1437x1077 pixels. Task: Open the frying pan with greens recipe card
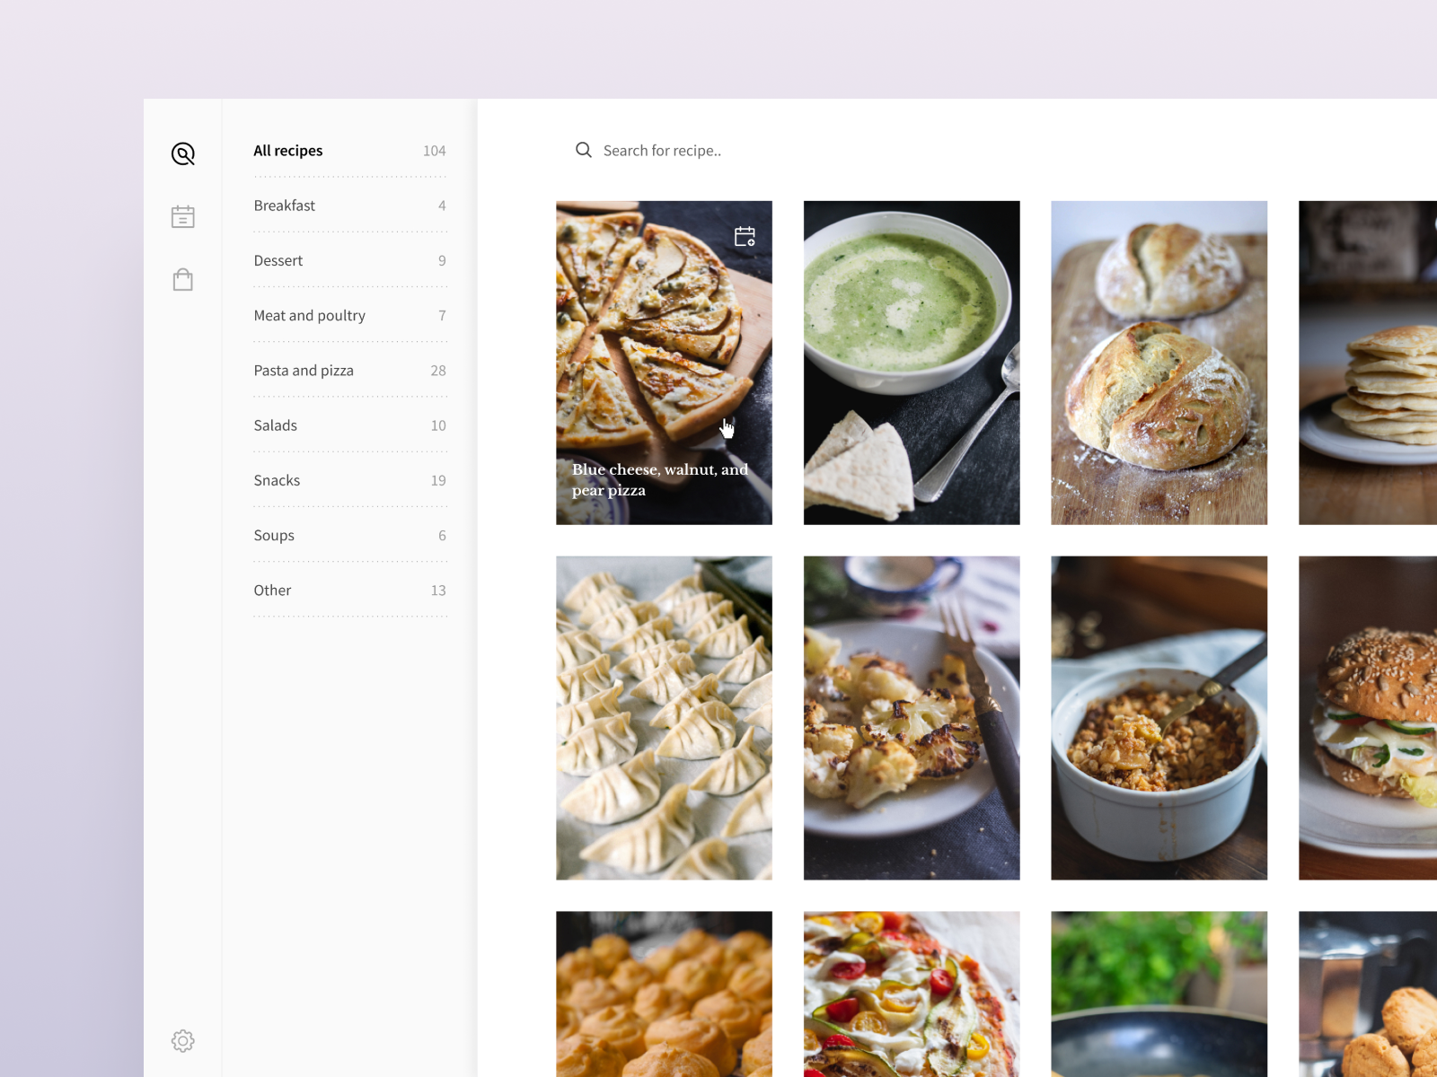pos(1159,994)
